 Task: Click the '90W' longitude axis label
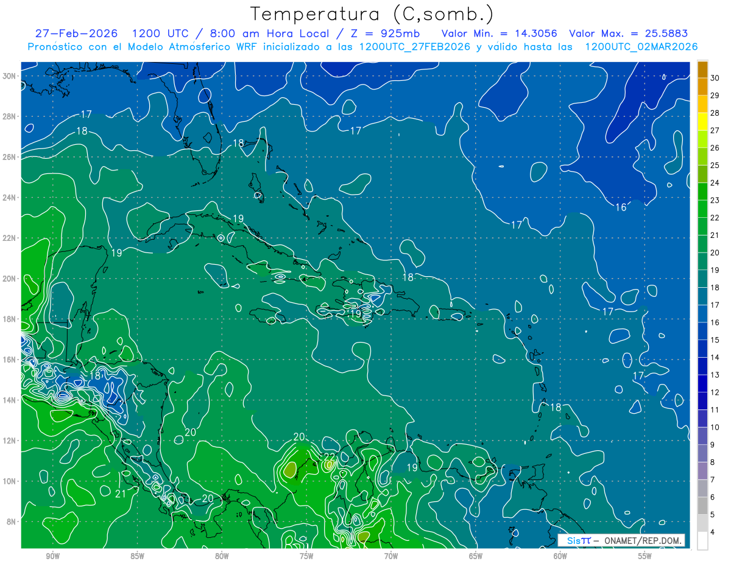pos(52,556)
